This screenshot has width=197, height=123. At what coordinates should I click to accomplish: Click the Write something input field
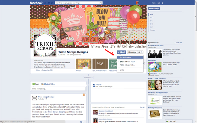click(x=58, y=89)
